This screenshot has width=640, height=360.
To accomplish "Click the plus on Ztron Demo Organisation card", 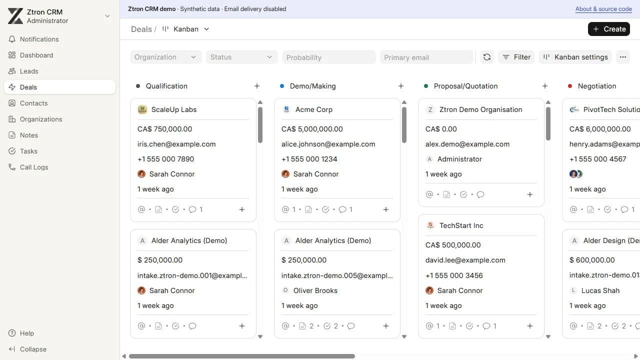I will [530, 194].
